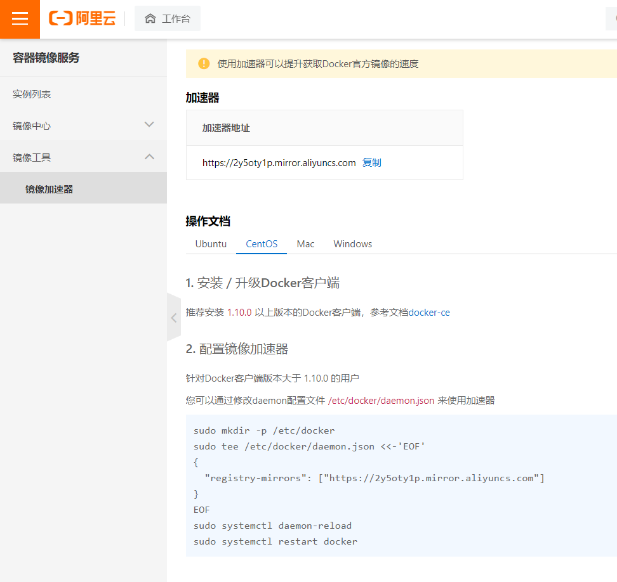The image size is (617, 582).
Task: Open the orange hamburger menu
Action: 20,19
